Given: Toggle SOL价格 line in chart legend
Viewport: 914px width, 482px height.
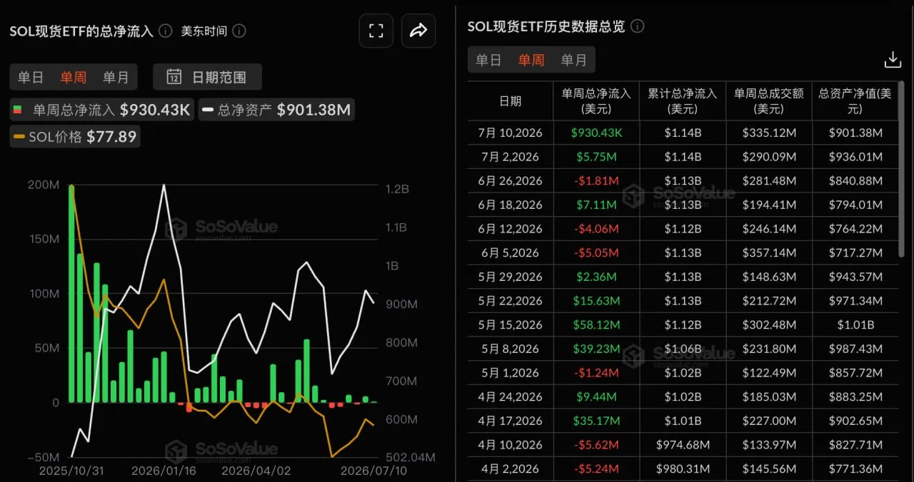Looking at the screenshot, I should [x=75, y=136].
